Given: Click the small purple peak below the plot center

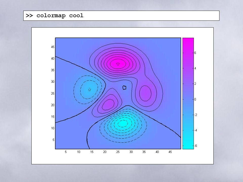Looking at the screenshot, I should click(x=108, y=105).
